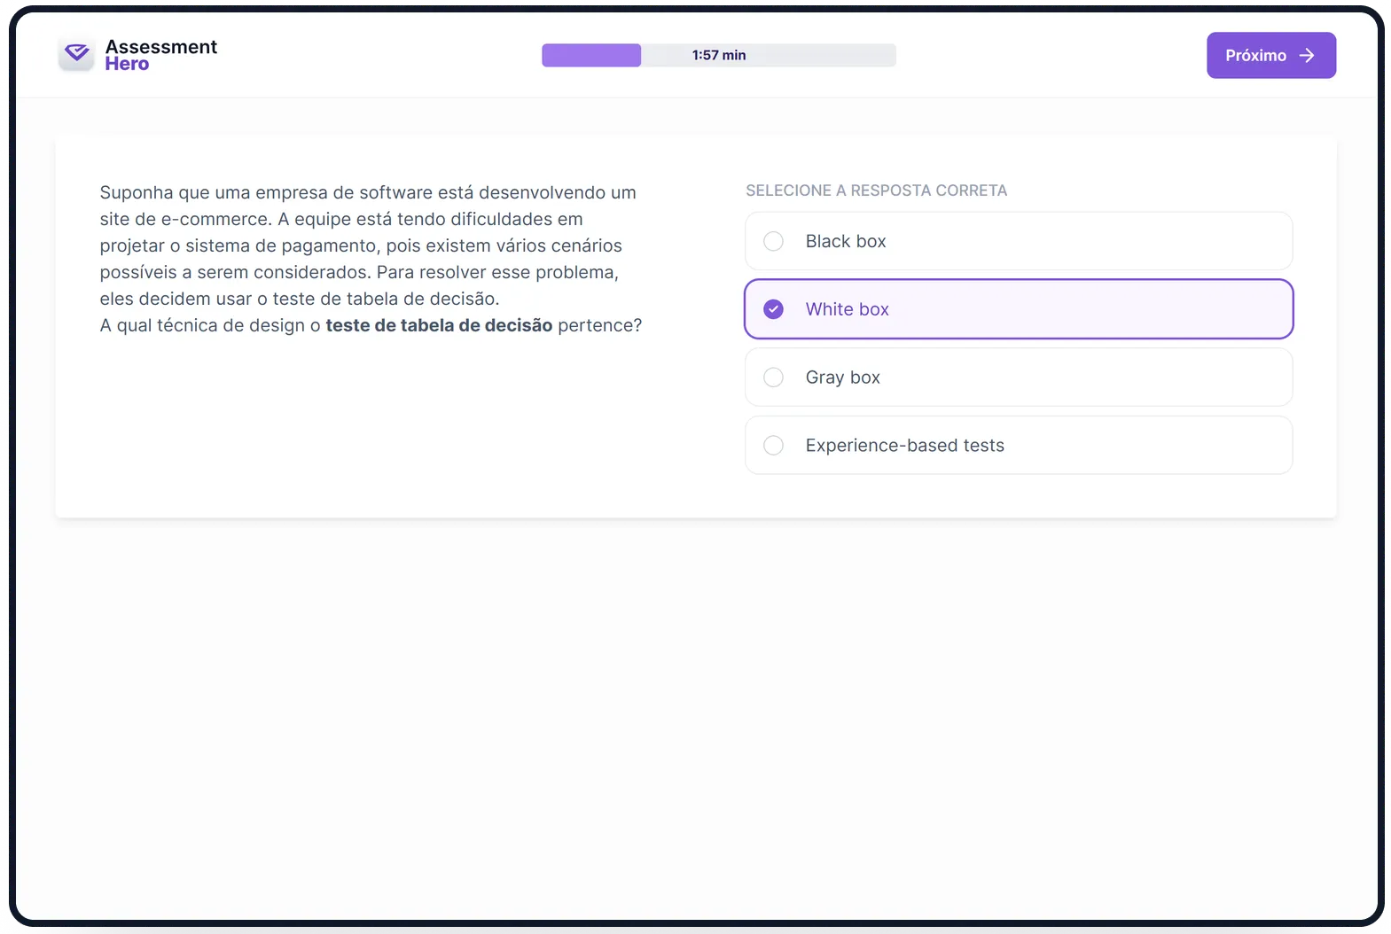The height and width of the screenshot is (934, 1391).
Task: Click the question paragraph starting 'Suponha que'
Action: [371, 259]
